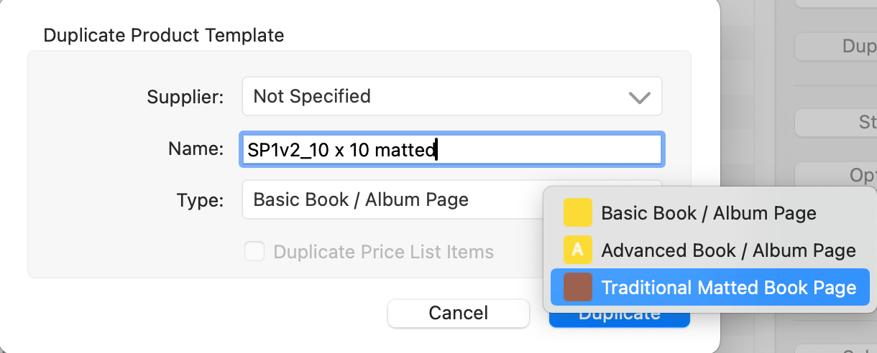Click the 'Name:' field label
The height and width of the screenshot is (353, 877).
(x=196, y=149)
